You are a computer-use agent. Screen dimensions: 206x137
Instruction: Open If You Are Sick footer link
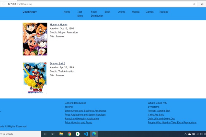coord(156,115)
